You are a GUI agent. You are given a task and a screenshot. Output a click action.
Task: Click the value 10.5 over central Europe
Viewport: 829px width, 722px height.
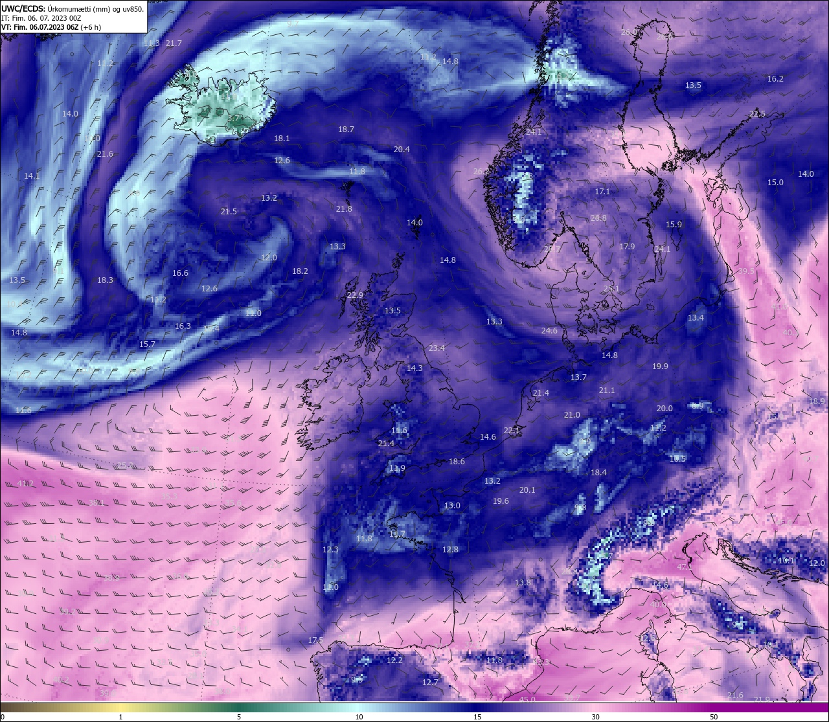tap(677, 459)
